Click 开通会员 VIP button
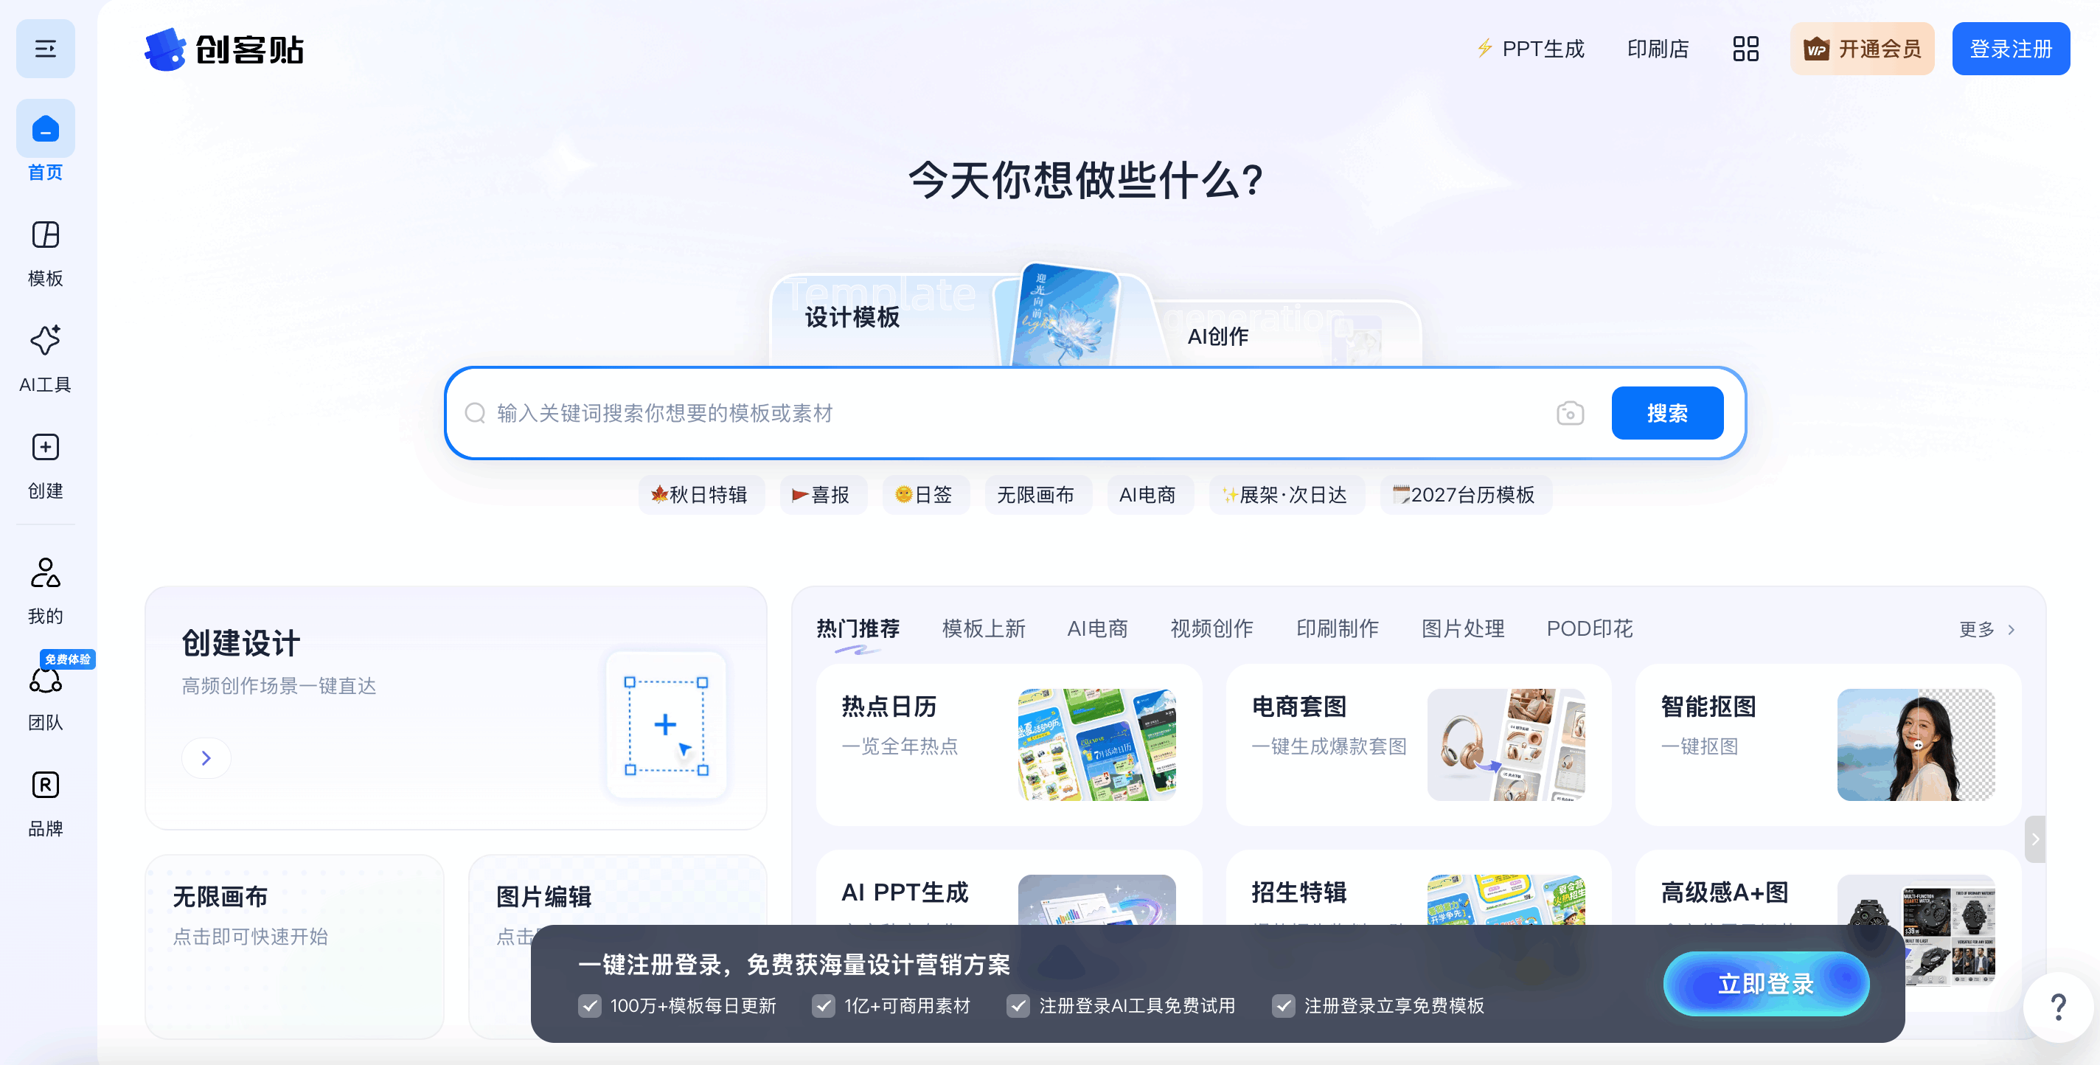2100x1065 pixels. coord(1862,49)
